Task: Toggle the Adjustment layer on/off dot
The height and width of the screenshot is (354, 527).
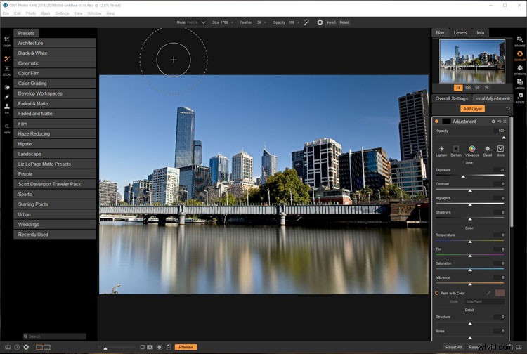Action: pyautogui.click(x=436, y=122)
